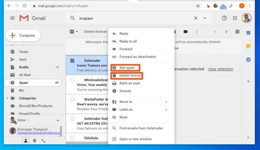
Task: Bookmark this page with the star icon
Action: [198, 6]
